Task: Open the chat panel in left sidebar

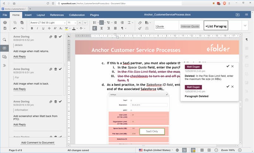Action: (x=4, y=57)
